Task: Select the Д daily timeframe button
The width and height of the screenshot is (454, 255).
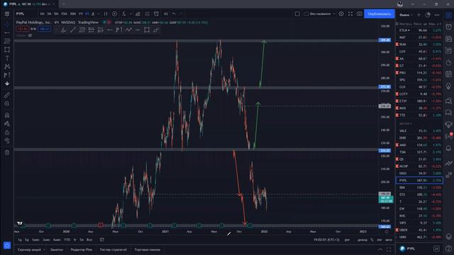Action: pos(93,14)
